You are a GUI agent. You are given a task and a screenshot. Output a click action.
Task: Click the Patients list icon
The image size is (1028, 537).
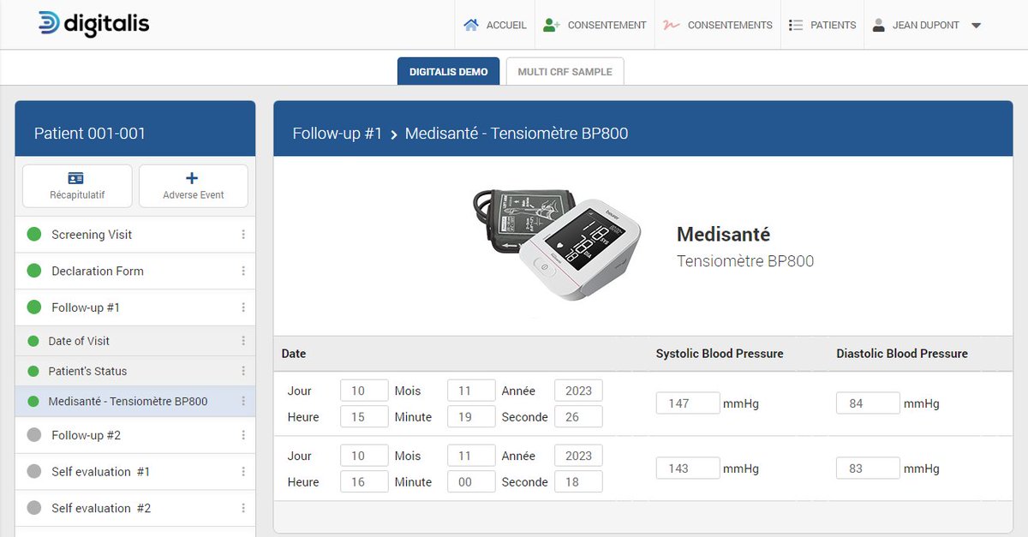click(x=796, y=25)
